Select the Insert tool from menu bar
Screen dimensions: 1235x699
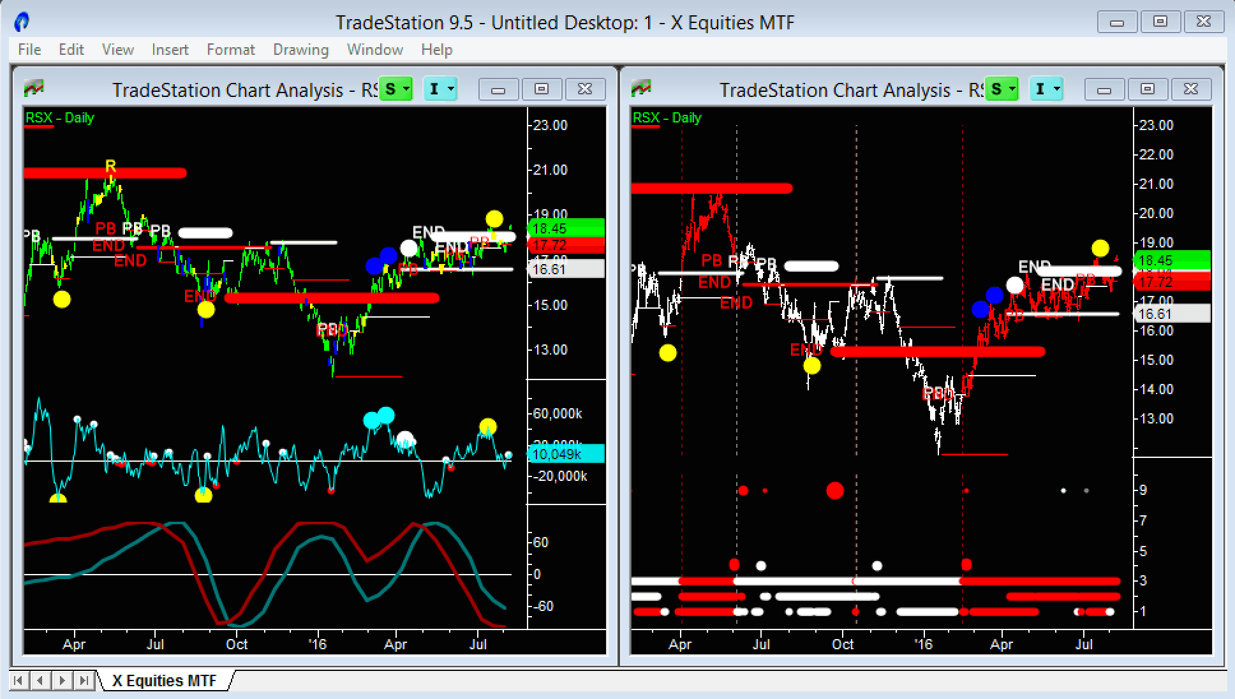(x=170, y=50)
